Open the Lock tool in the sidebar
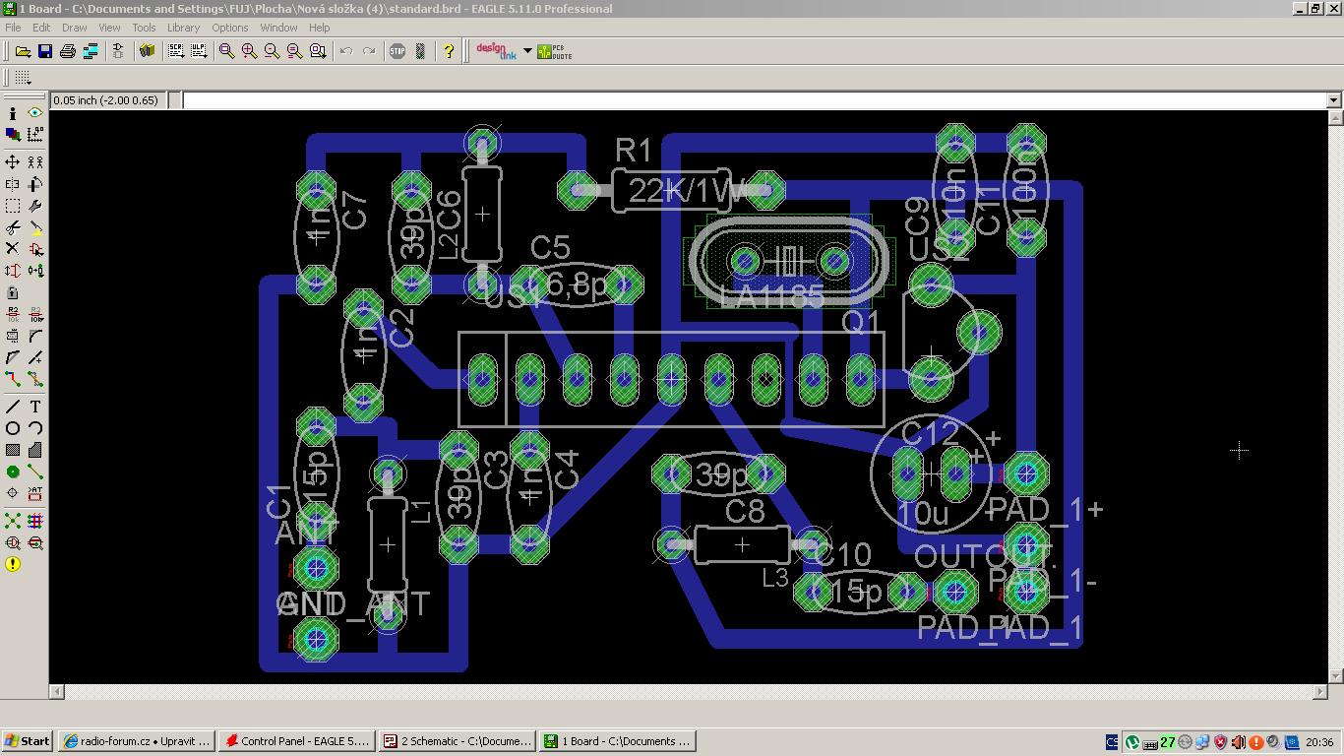 tap(13, 292)
